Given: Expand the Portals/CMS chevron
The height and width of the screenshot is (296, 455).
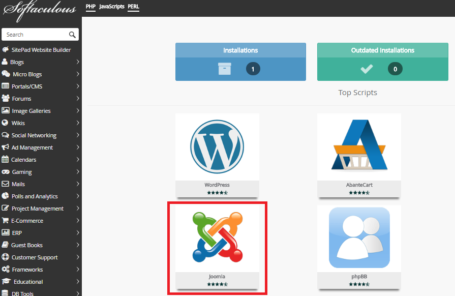Looking at the screenshot, I should 78,86.
